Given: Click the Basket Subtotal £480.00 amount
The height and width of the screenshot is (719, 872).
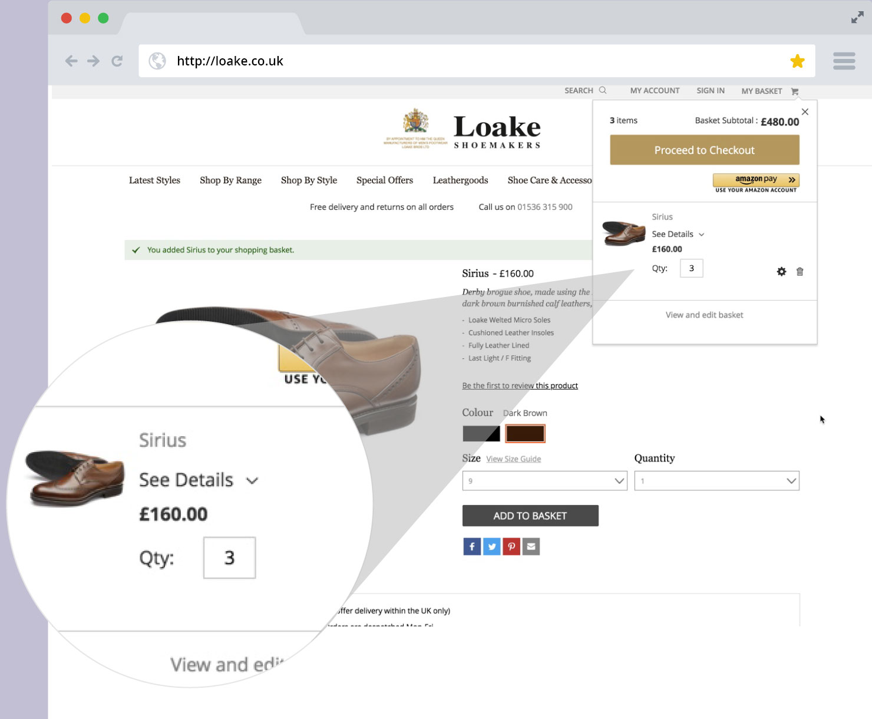Looking at the screenshot, I should coord(779,121).
